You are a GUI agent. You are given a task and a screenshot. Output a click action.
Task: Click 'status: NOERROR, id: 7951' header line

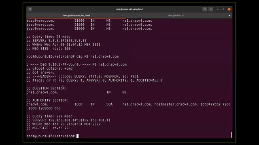pos(83,77)
